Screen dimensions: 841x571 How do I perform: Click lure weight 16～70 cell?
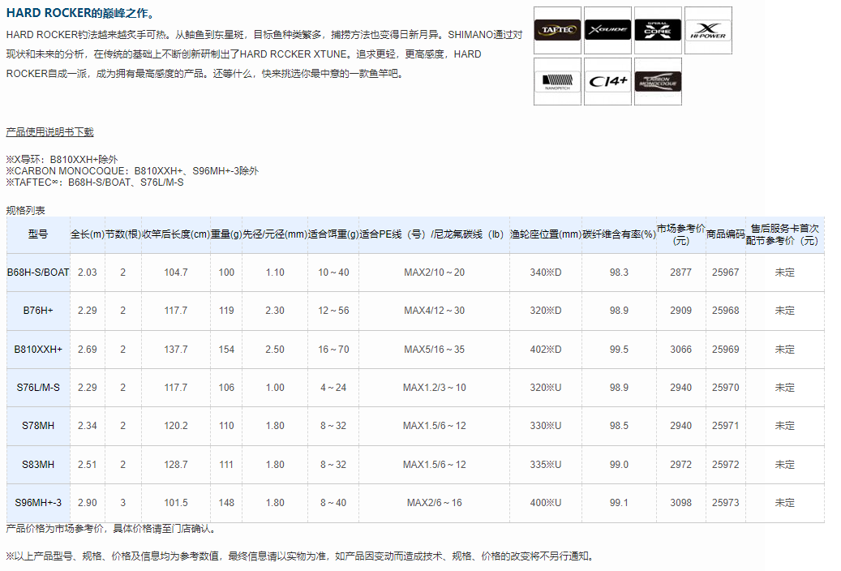point(333,350)
